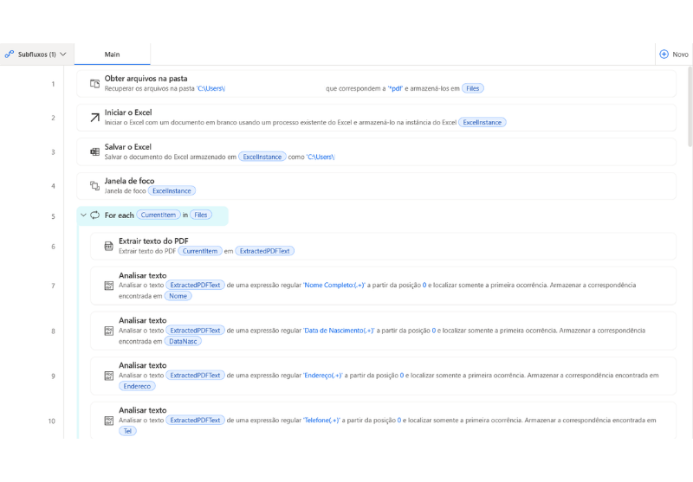Select the Janela de foco icon
Viewport: 693px width, 482px height.
pyautogui.click(x=94, y=186)
